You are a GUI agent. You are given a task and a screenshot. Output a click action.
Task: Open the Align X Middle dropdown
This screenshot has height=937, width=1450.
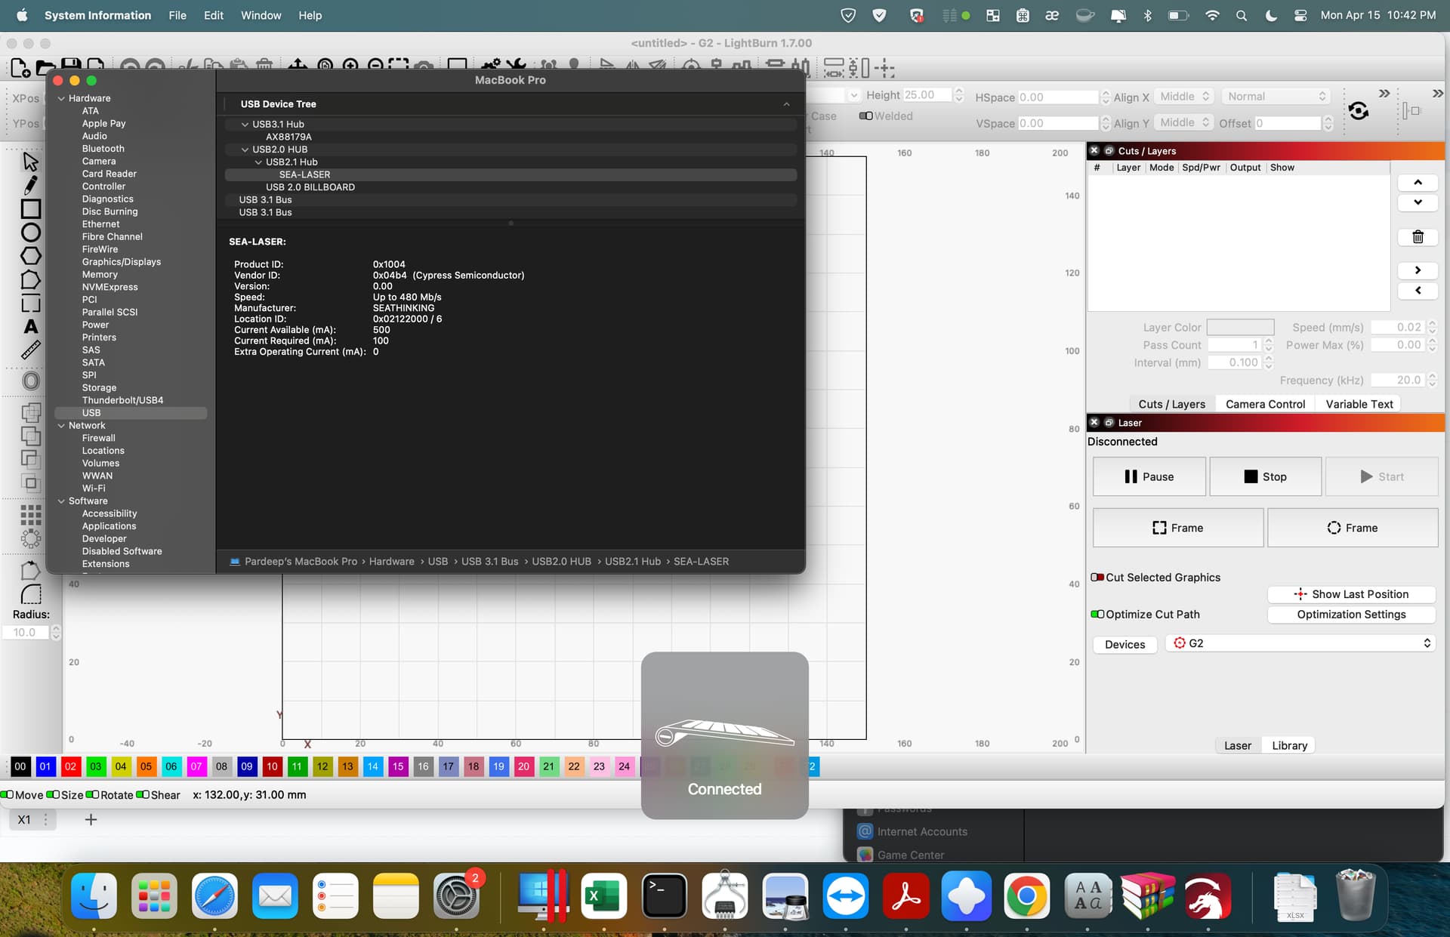(x=1183, y=97)
